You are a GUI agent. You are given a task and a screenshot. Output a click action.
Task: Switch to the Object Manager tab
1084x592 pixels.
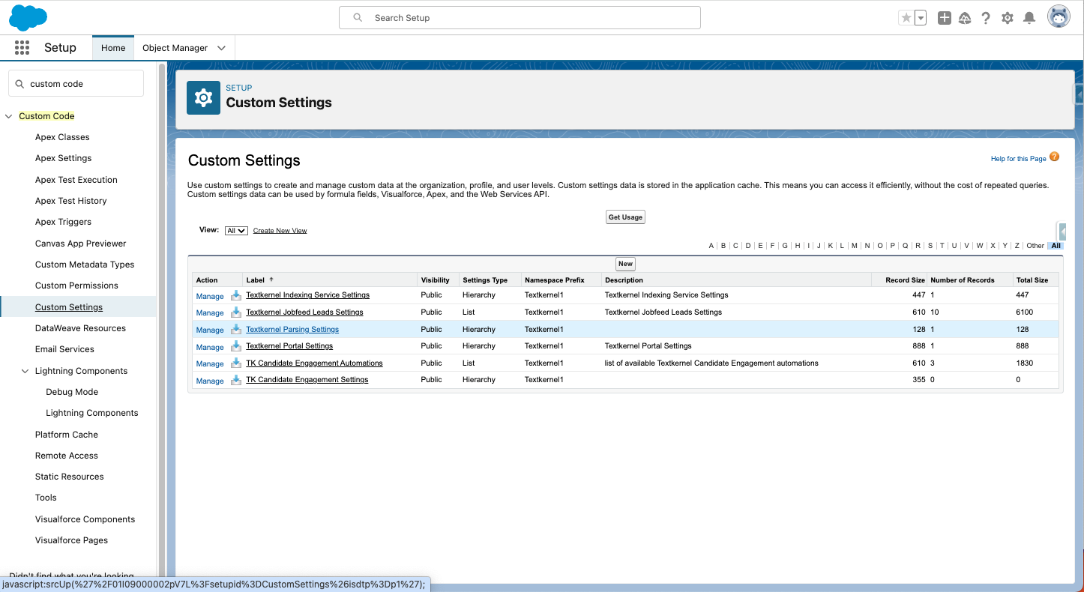tap(175, 48)
